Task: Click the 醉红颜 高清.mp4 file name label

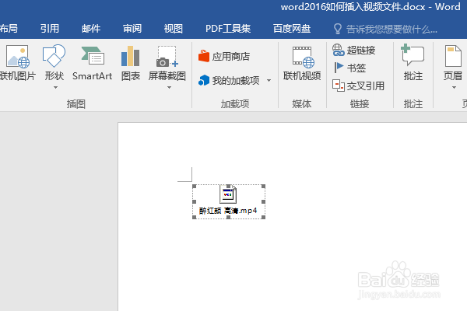Action: coord(228,211)
